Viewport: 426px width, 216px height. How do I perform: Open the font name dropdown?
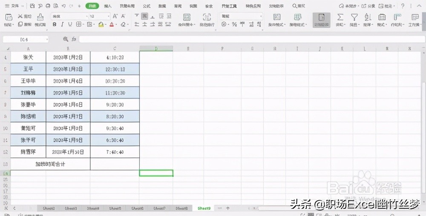coord(87,16)
